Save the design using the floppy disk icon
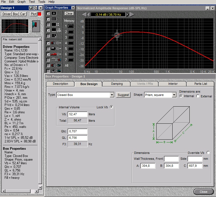The image size is (216, 197). (31, 8)
